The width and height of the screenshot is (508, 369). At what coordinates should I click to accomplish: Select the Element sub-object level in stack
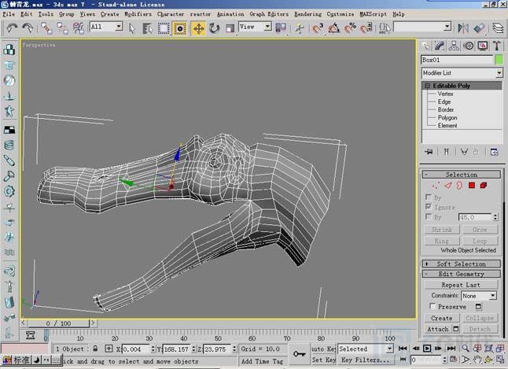pyautogui.click(x=447, y=125)
